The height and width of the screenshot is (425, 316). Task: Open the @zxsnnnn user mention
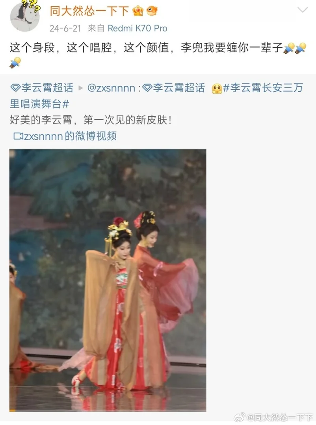111,88
